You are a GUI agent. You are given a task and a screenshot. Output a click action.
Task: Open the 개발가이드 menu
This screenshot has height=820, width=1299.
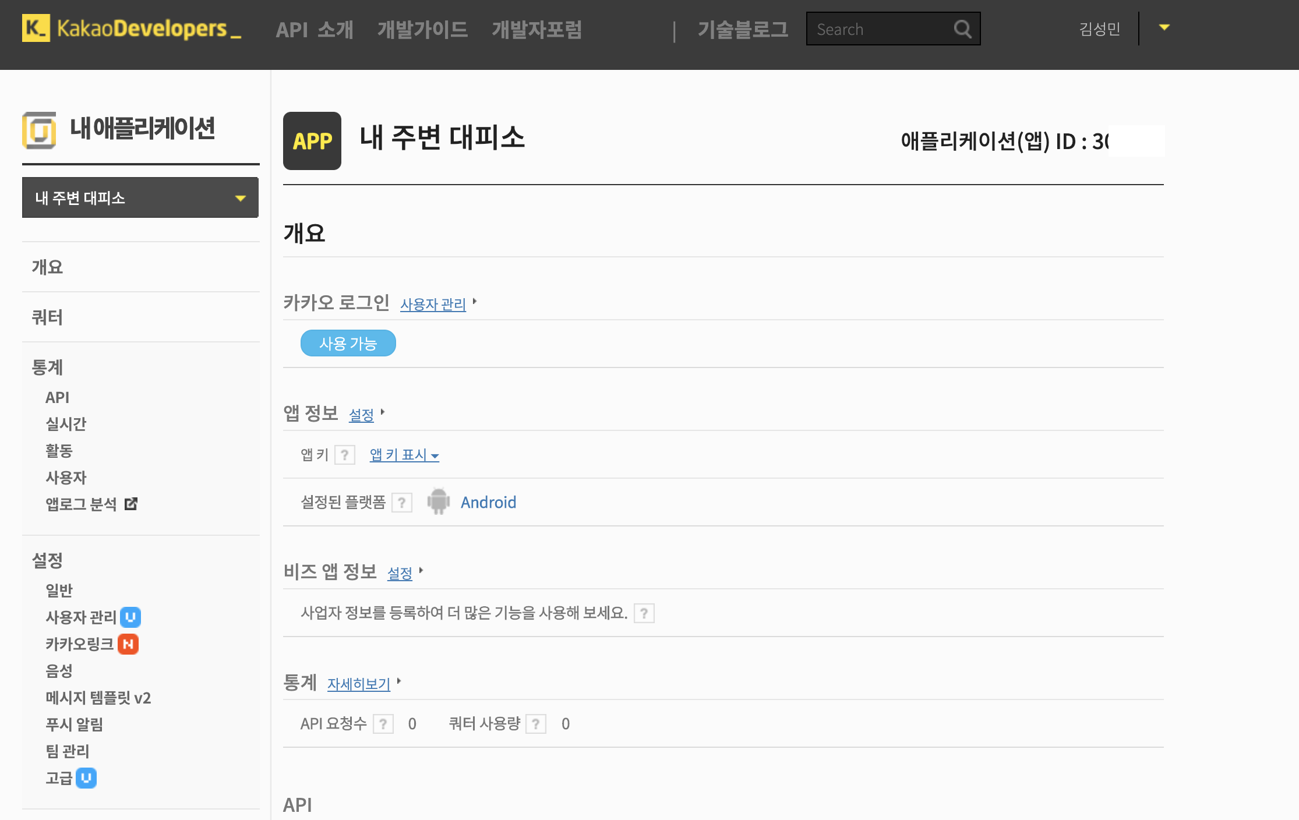pyautogui.click(x=422, y=29)
